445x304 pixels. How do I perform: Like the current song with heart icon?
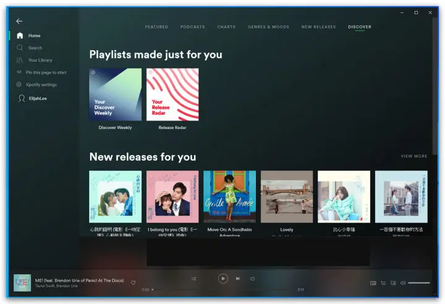coord(133,283)
